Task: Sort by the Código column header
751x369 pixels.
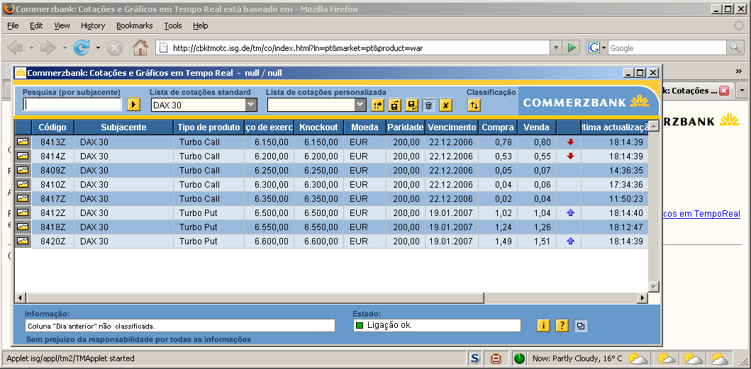Action: tap(52, 127)
